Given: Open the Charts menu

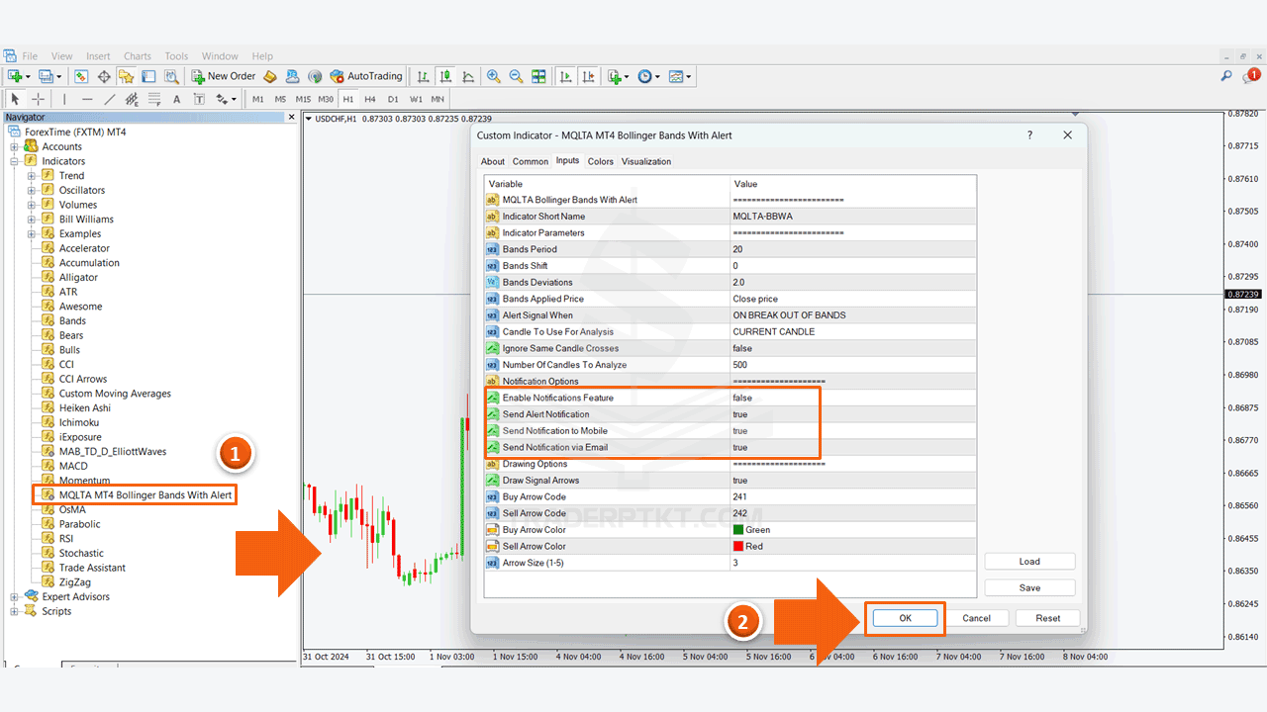Looking at the screenshot, I should (x=138, y=56).
